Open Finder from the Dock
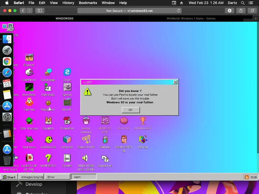Screen dimensions: 259x194 [7, 39]
